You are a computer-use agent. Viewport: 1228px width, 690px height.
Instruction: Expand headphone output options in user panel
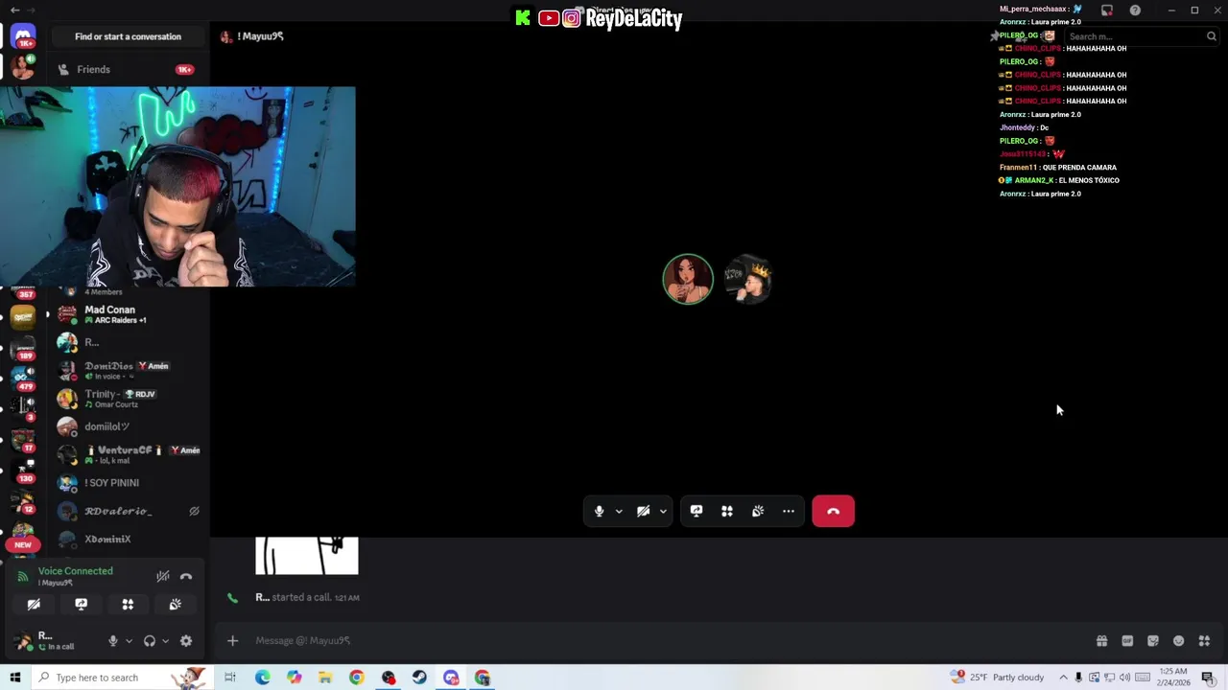pyautogui.click(x=165, y=641)
